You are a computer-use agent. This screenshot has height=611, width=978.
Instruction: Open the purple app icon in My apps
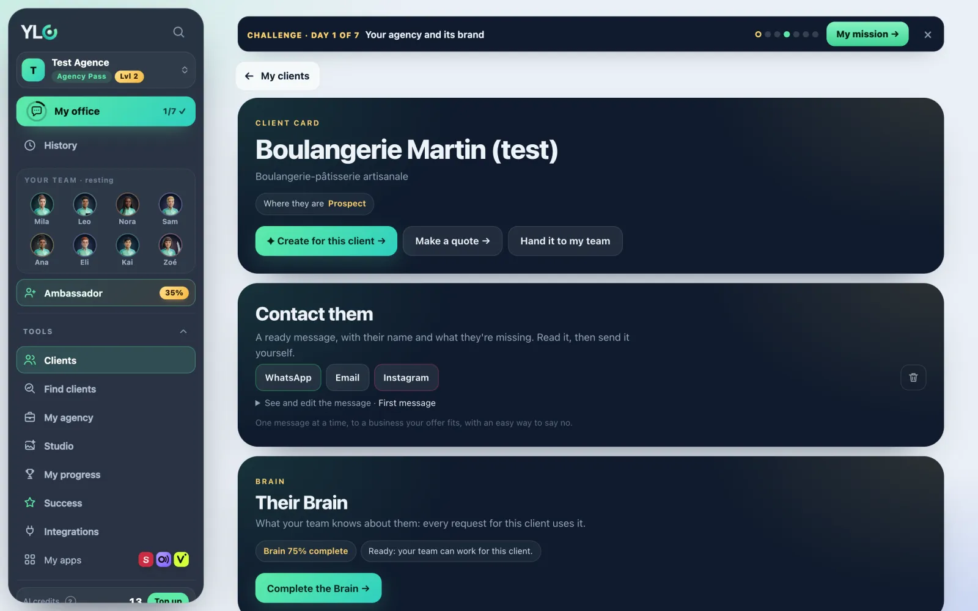point(163,560)
